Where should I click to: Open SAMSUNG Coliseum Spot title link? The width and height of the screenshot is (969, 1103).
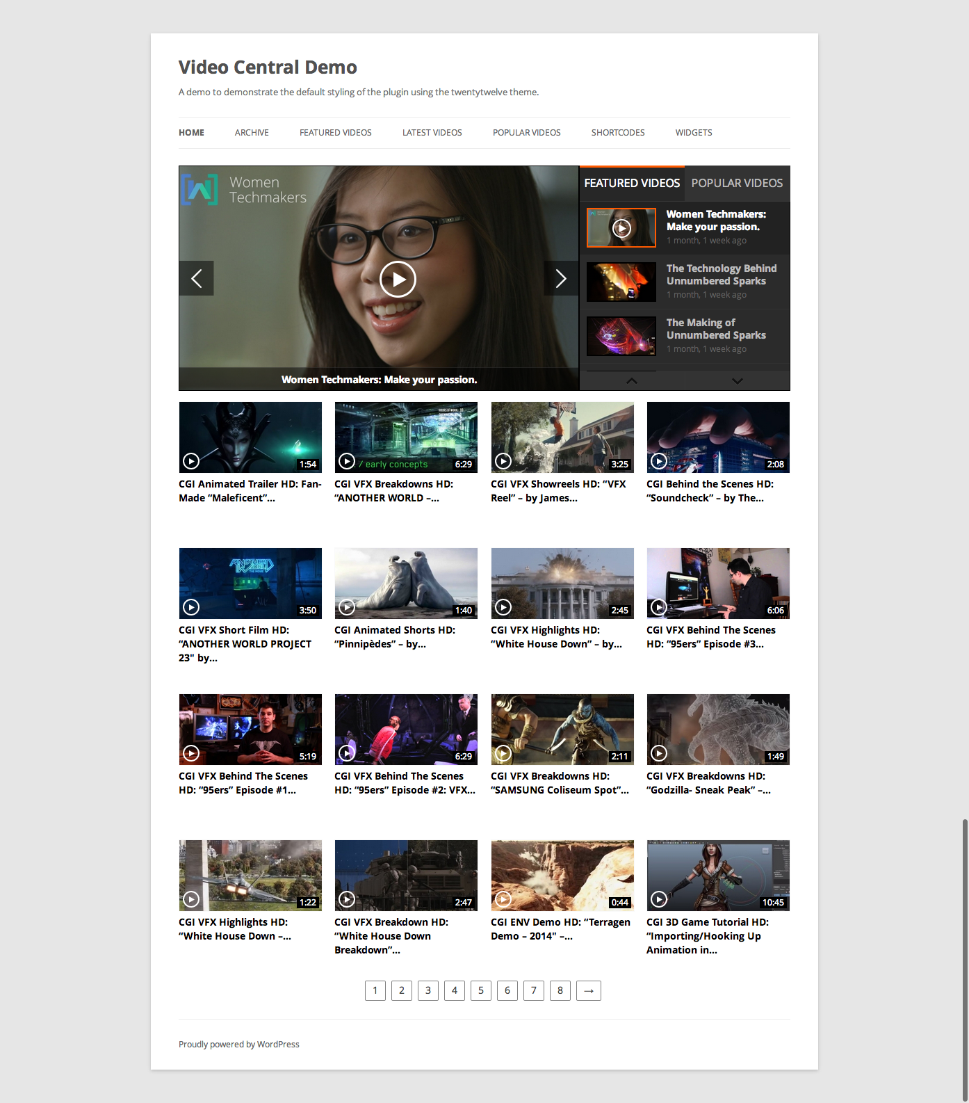(x=560, y=783)
